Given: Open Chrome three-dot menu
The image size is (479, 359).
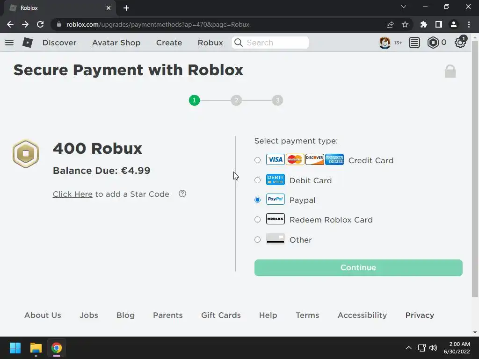Looking at the screenshot, I should pyautogui.click(x=469, y=24).
